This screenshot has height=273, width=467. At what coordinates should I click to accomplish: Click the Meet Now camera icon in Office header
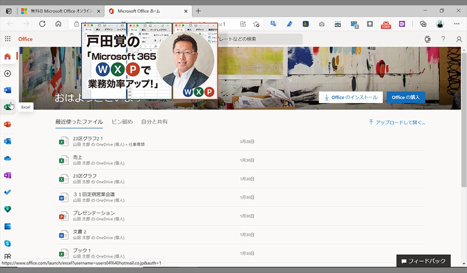(427, 39)
